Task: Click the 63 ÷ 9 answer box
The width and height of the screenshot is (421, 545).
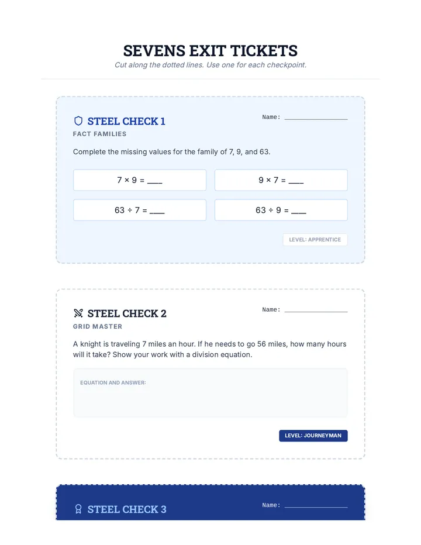Action: [281, 210]
